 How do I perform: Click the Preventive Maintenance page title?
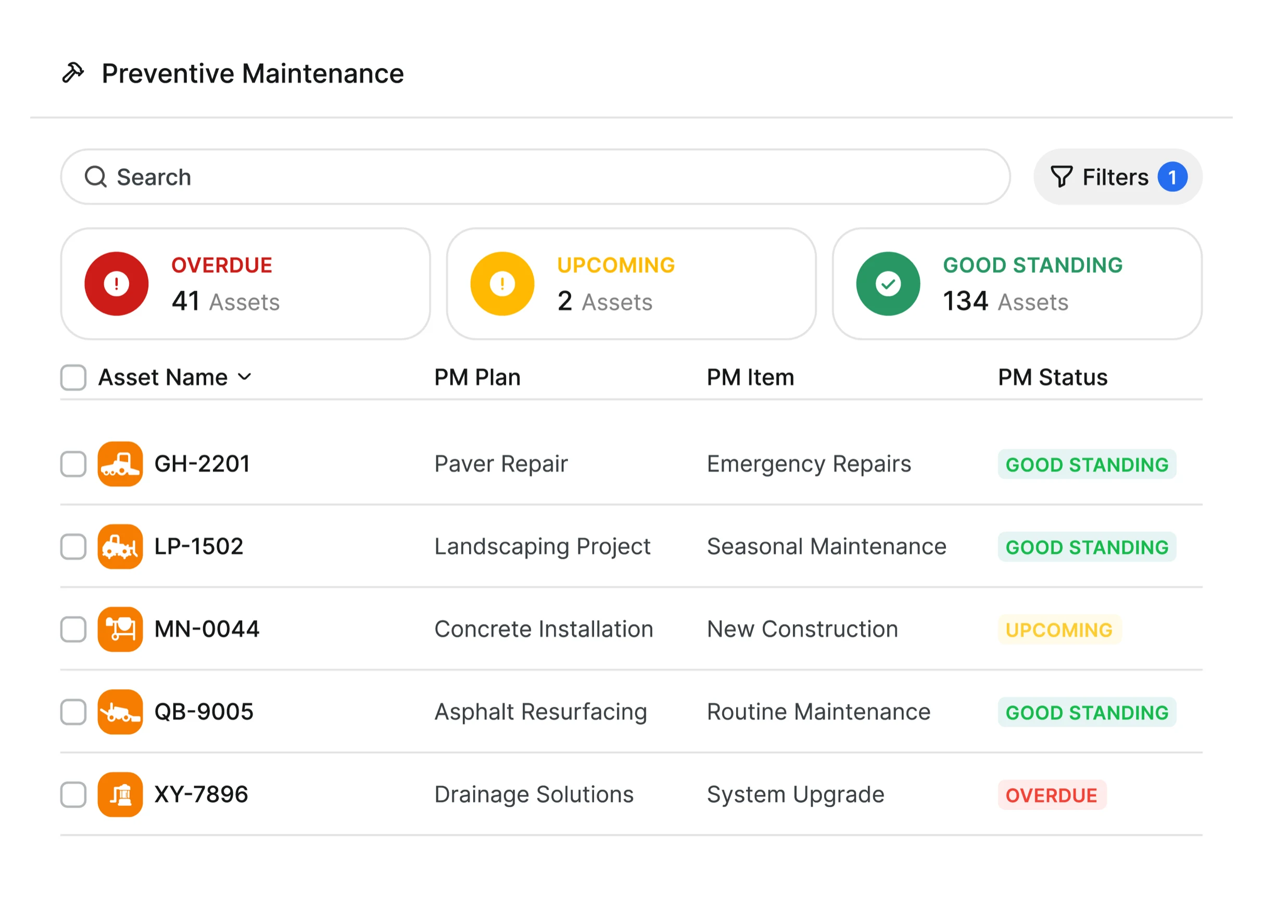point(252,73)
